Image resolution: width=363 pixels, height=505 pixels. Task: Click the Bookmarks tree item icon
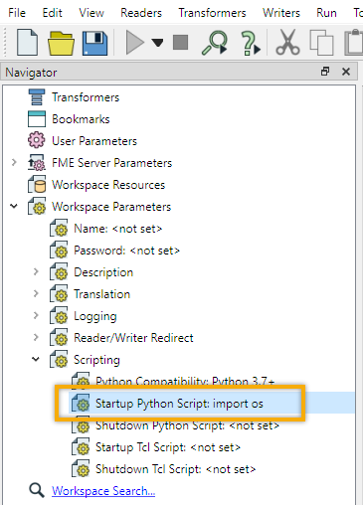(x=37, y=119)
